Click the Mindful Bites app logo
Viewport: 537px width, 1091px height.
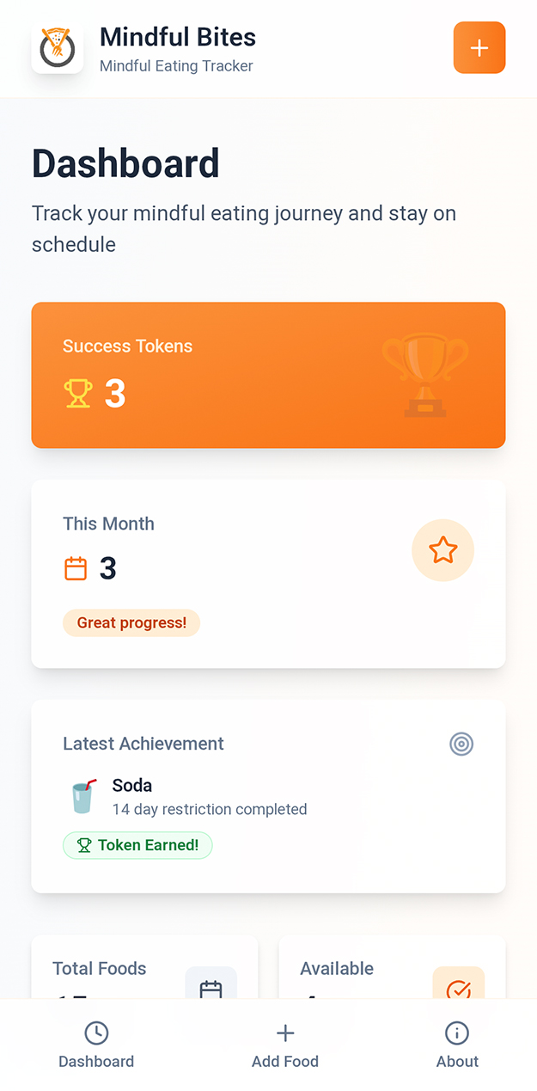(x=58, y=47)
